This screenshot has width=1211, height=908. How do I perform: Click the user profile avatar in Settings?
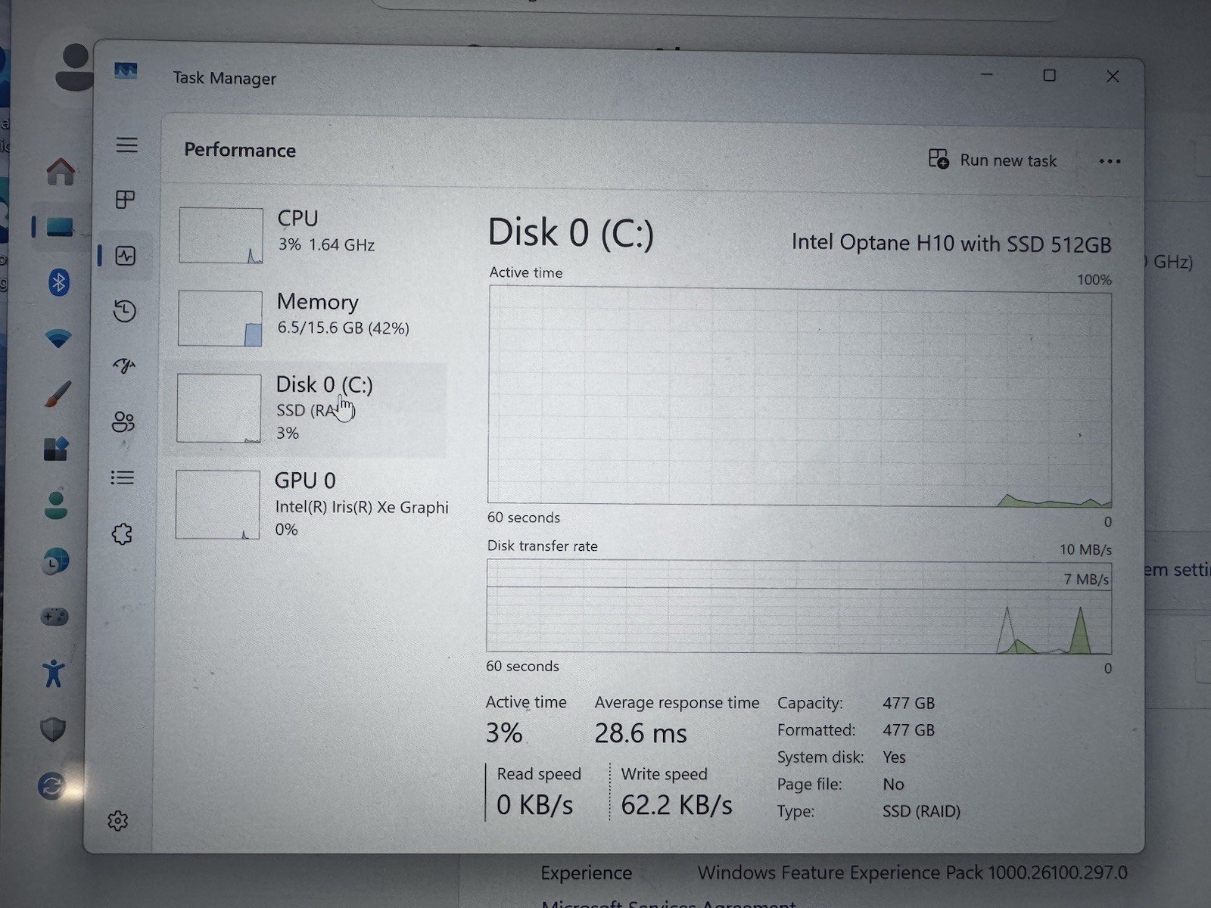pyautogui.click(x=74, y=67)
